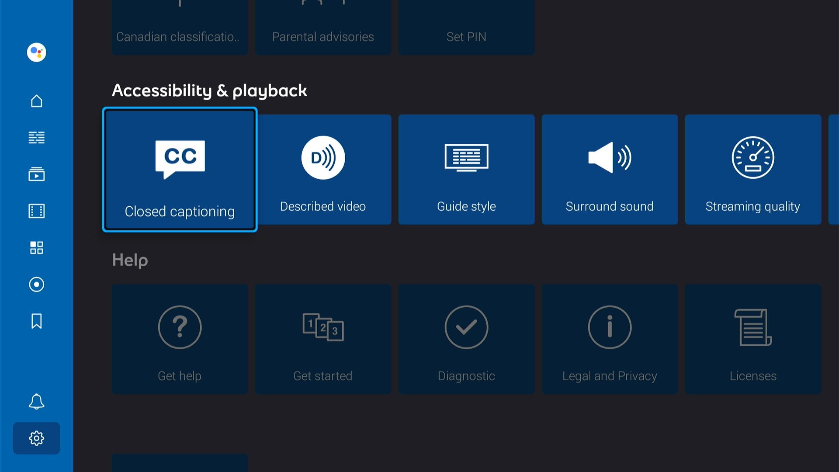Select Surround sound settings

click(x=610, y=170)
